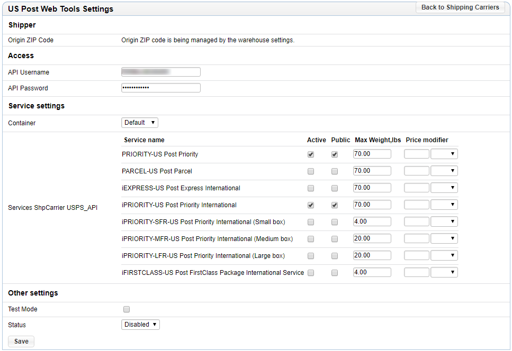Click price modifier value field for iEXPRESS-US

pyautogui.click(x=417, y=188)
